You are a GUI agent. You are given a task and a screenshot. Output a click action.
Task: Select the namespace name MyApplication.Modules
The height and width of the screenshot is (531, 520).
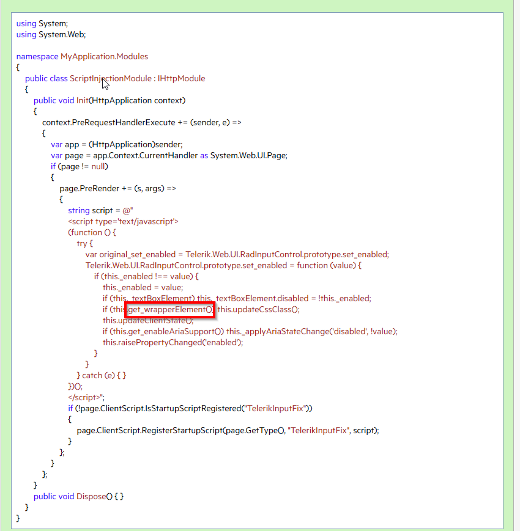click(104, 57)
